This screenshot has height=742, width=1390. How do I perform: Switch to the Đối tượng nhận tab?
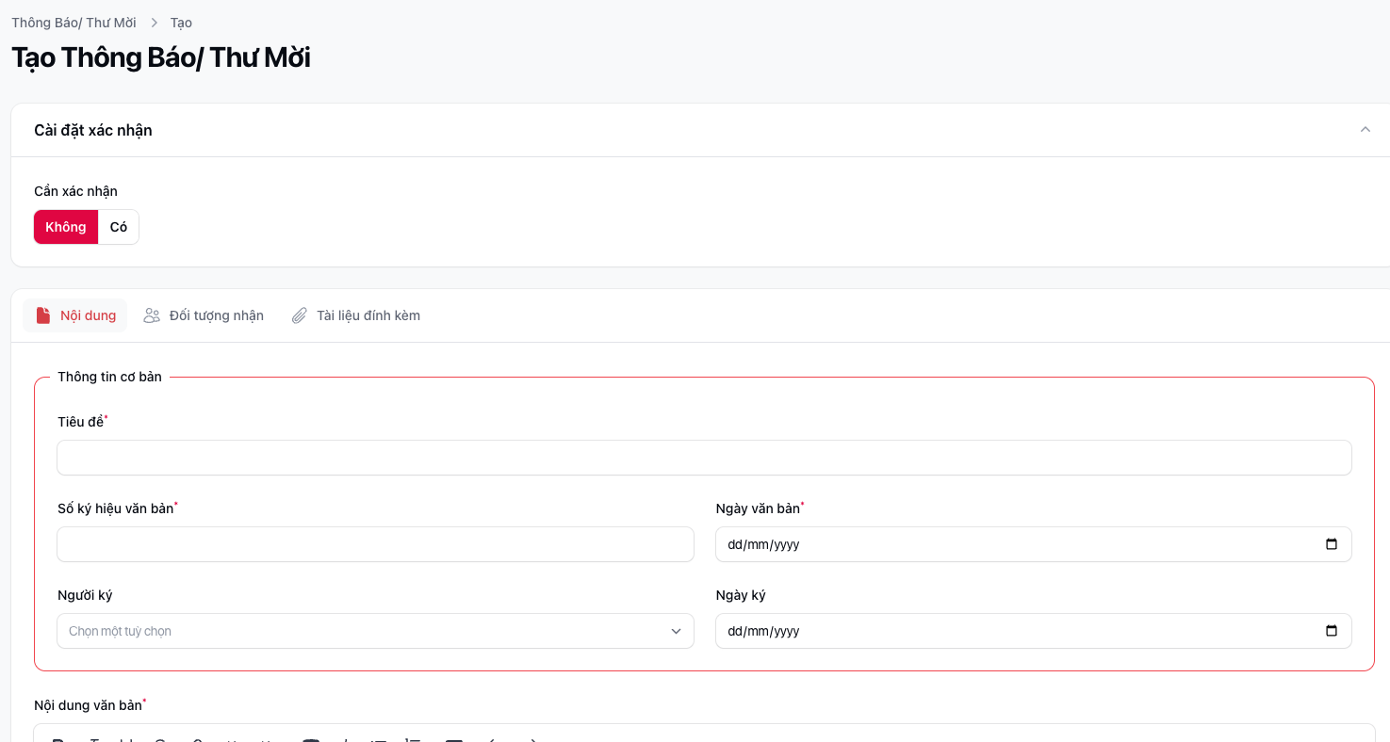[216, 315]
